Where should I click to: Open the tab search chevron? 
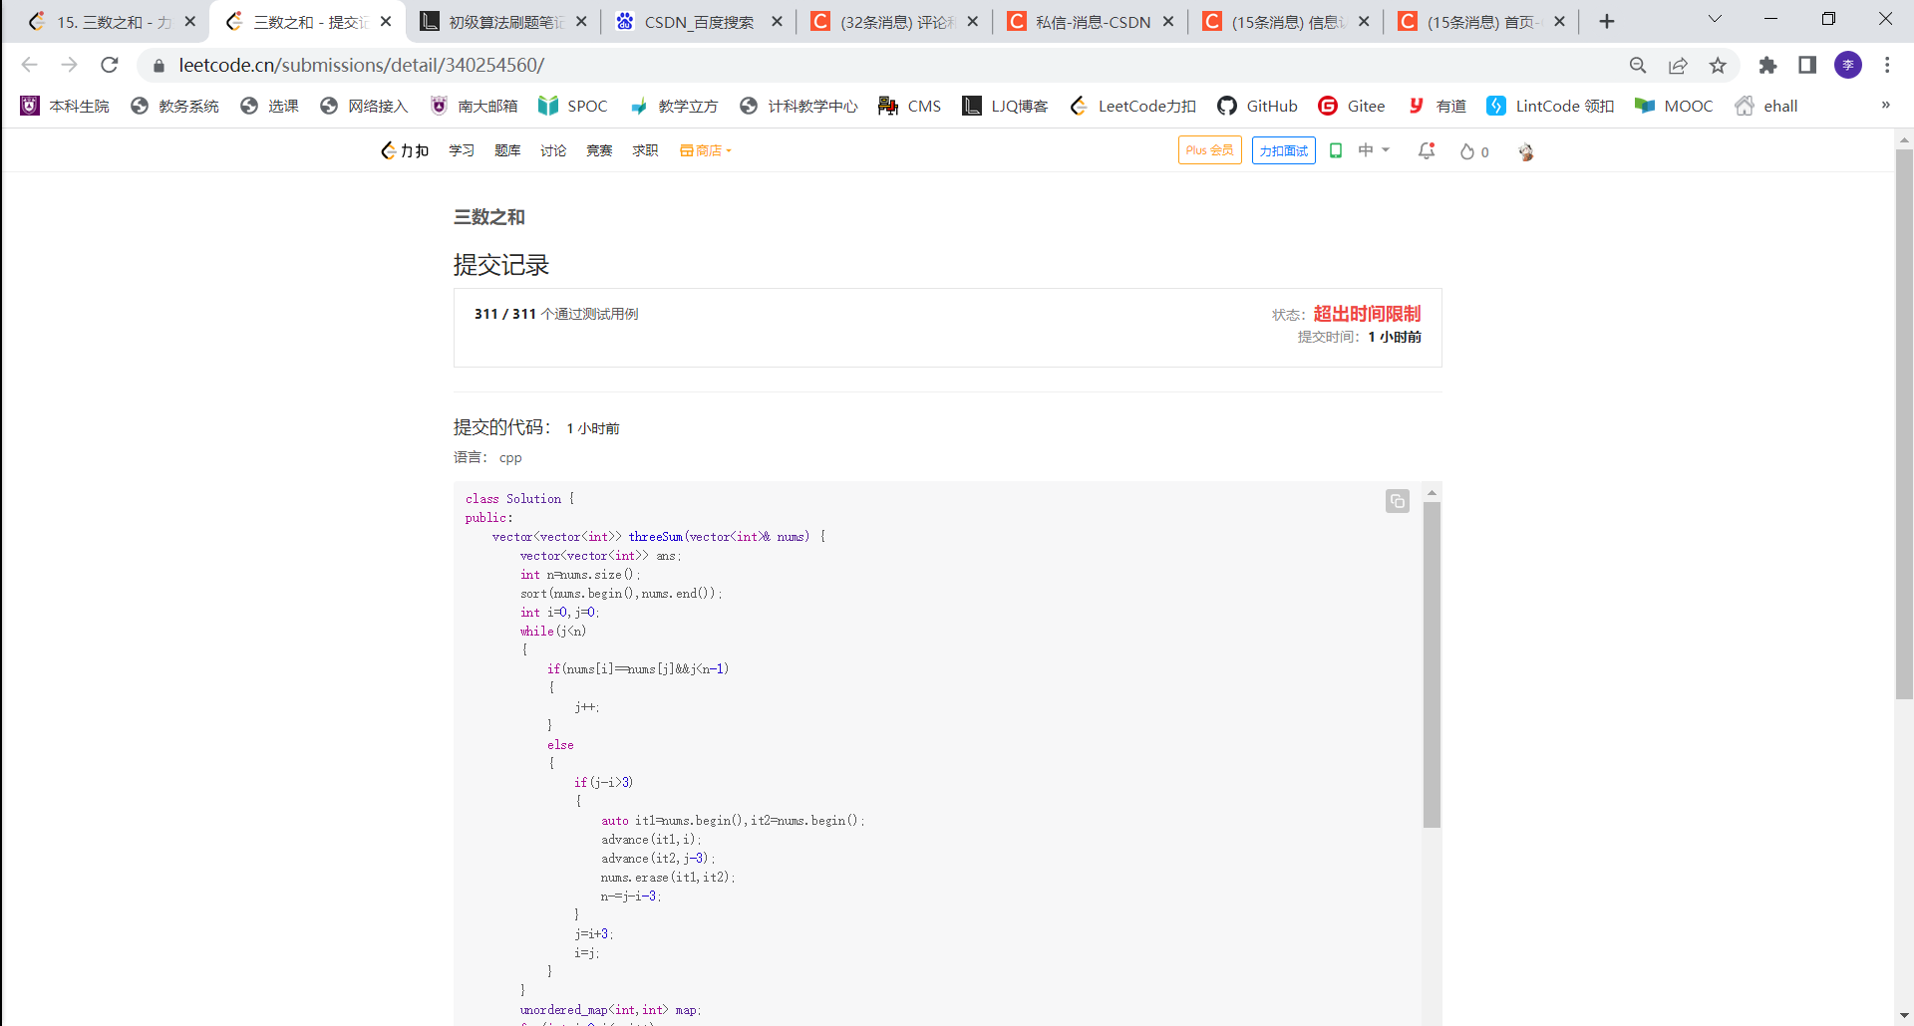1715,20
